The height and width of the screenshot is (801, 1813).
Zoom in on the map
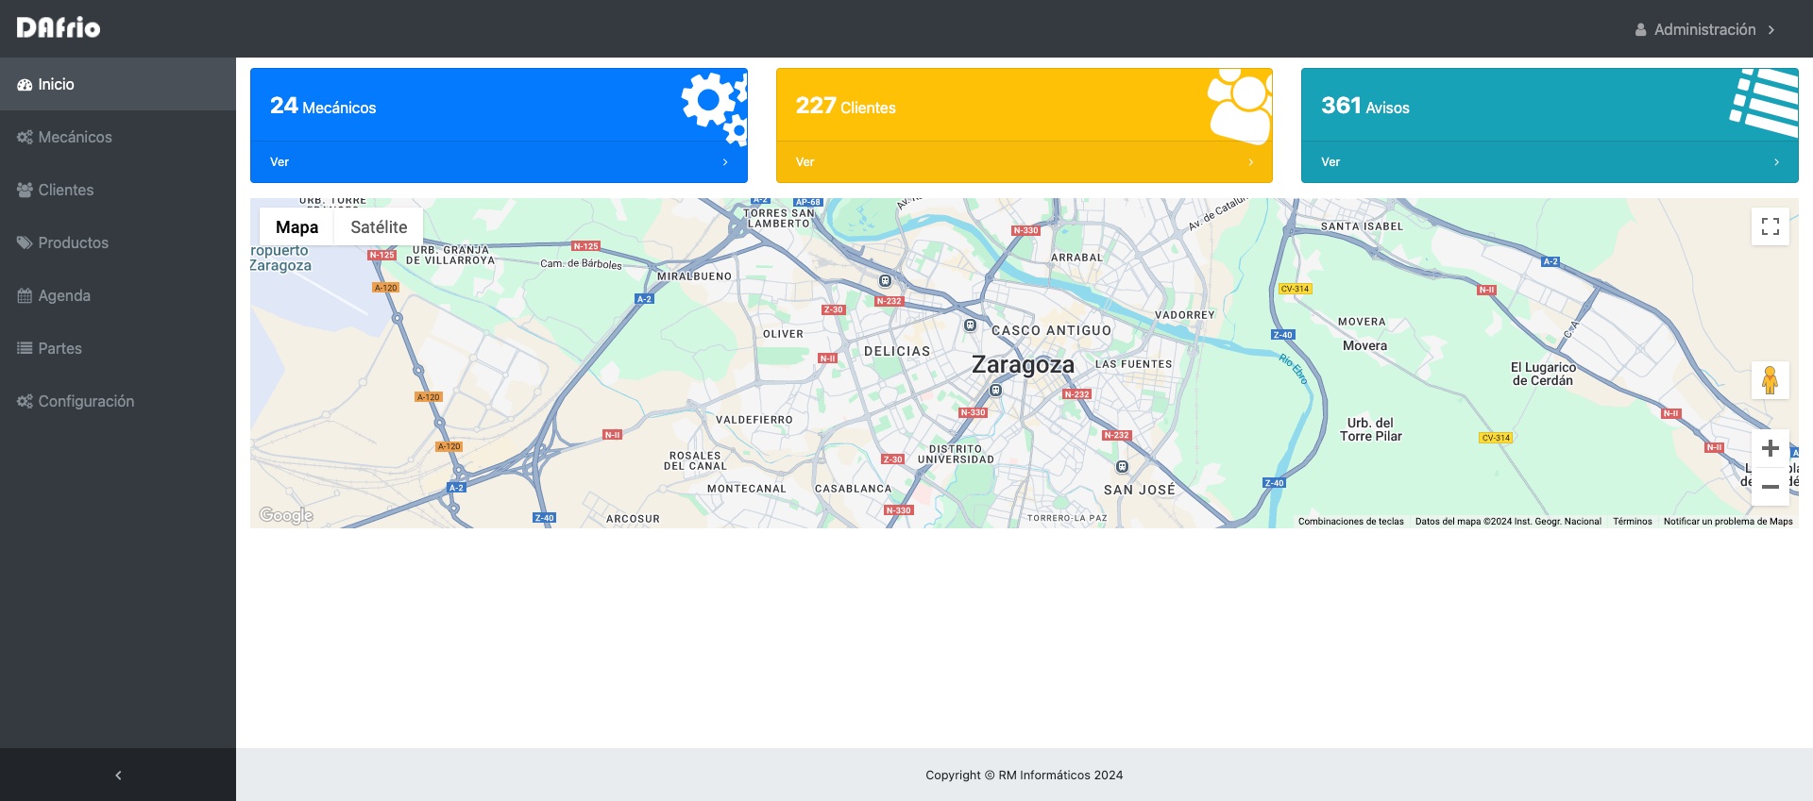click(1771, 448)
